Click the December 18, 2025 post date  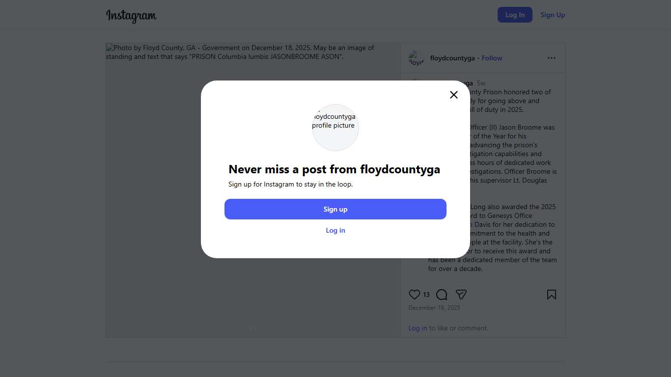pyautogui.click(x=434, y=308)
